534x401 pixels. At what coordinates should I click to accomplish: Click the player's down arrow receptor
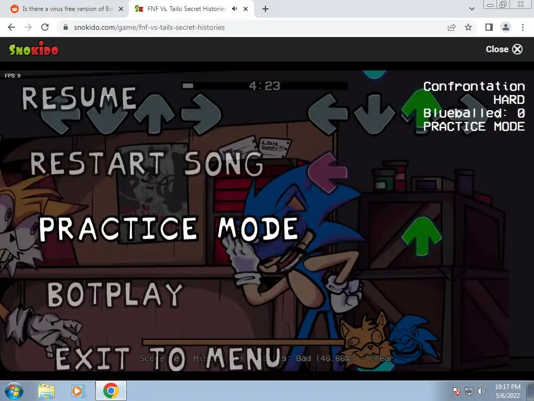point(374,114)
